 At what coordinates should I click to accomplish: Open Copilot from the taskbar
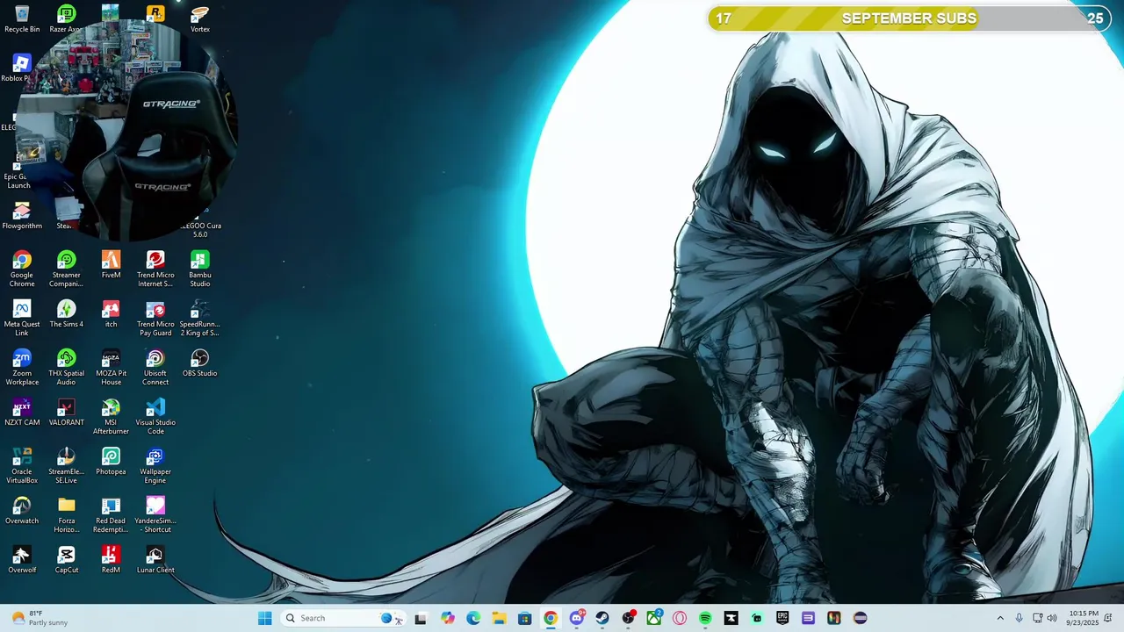pos(448,618)
